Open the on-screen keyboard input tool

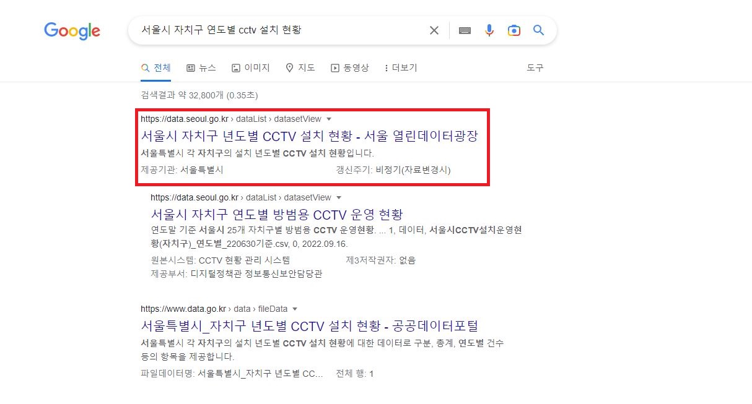pyautogui.click(x=465, y=30)
